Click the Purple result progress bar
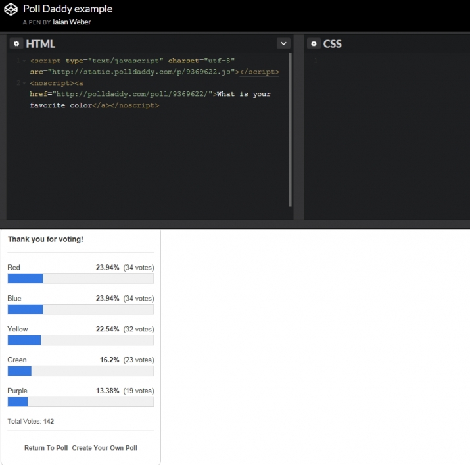470x465 pixels. (81, 402)
